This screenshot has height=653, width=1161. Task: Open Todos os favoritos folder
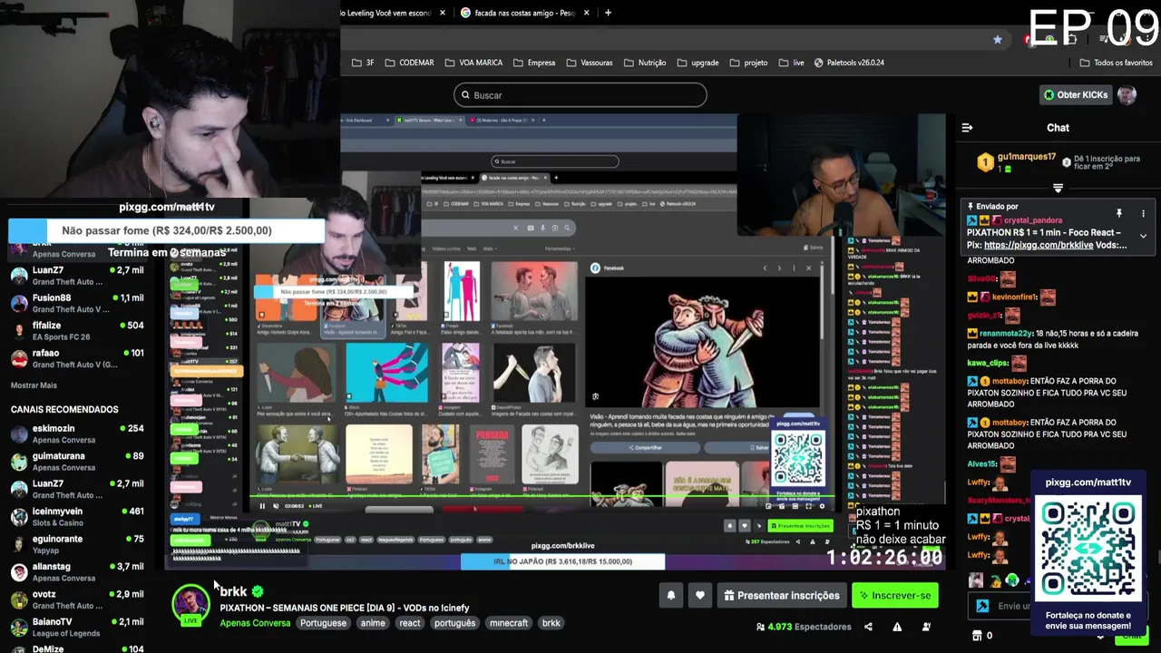coord(1116,63)
